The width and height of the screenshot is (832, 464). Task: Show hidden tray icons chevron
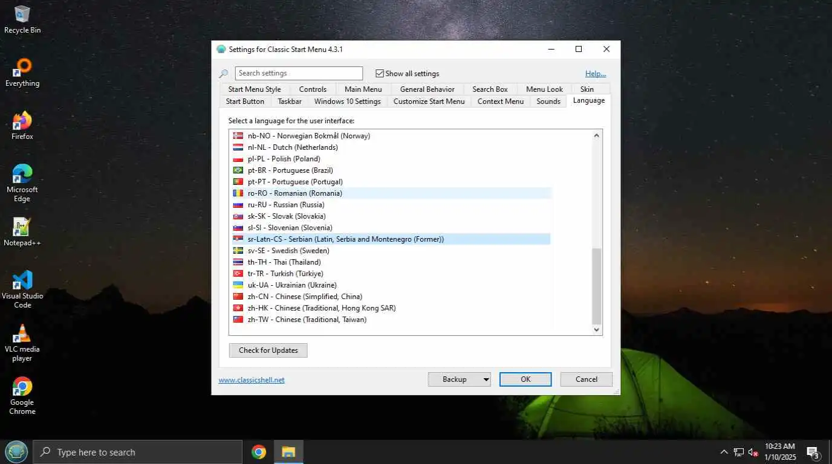tap(724, 452)
